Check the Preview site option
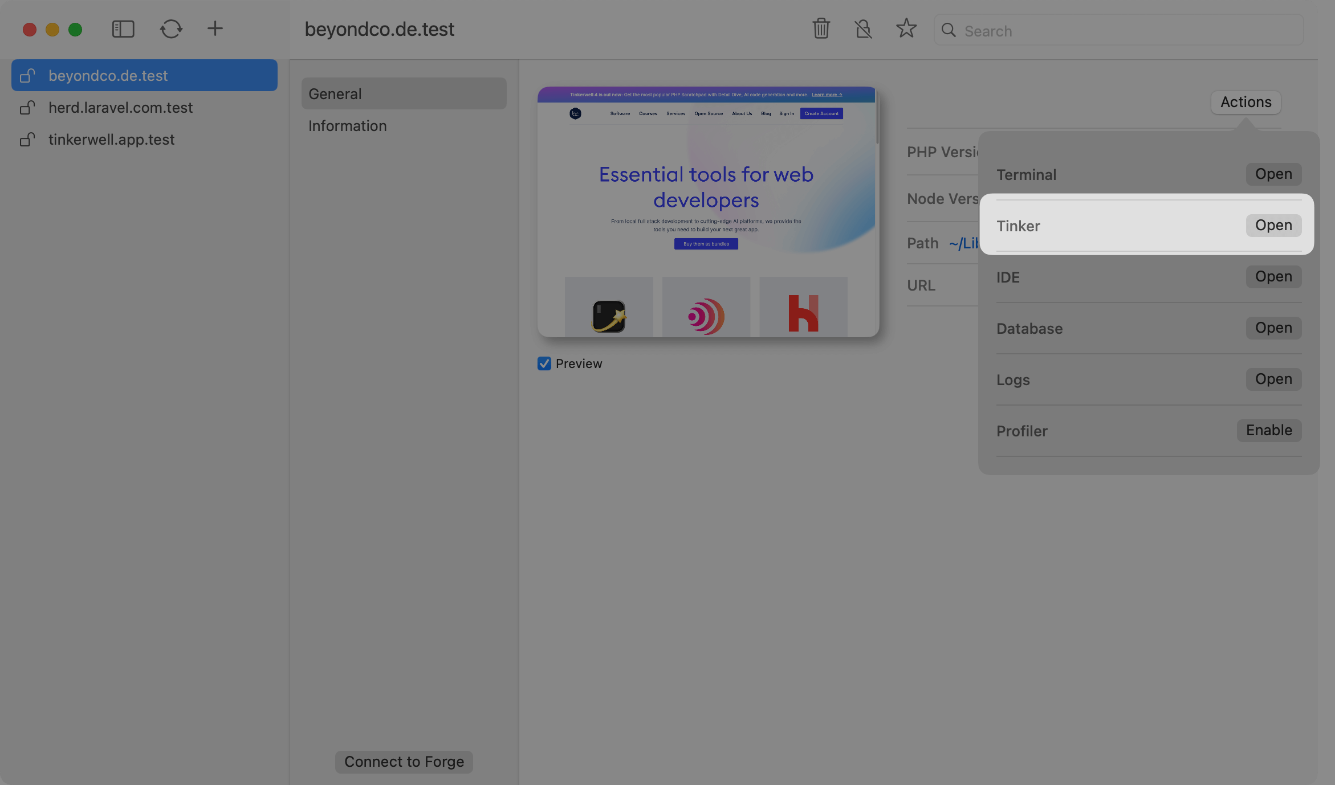 click(544, 363)
